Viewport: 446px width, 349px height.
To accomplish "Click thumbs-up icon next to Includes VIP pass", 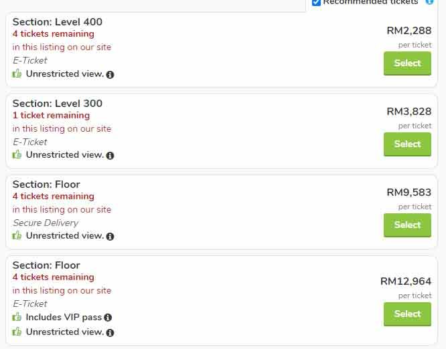I will tap(17, 318).
